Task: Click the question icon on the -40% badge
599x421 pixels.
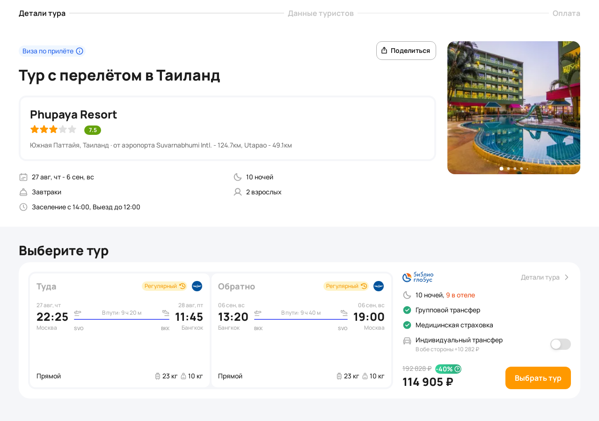Action: (458, 369)
